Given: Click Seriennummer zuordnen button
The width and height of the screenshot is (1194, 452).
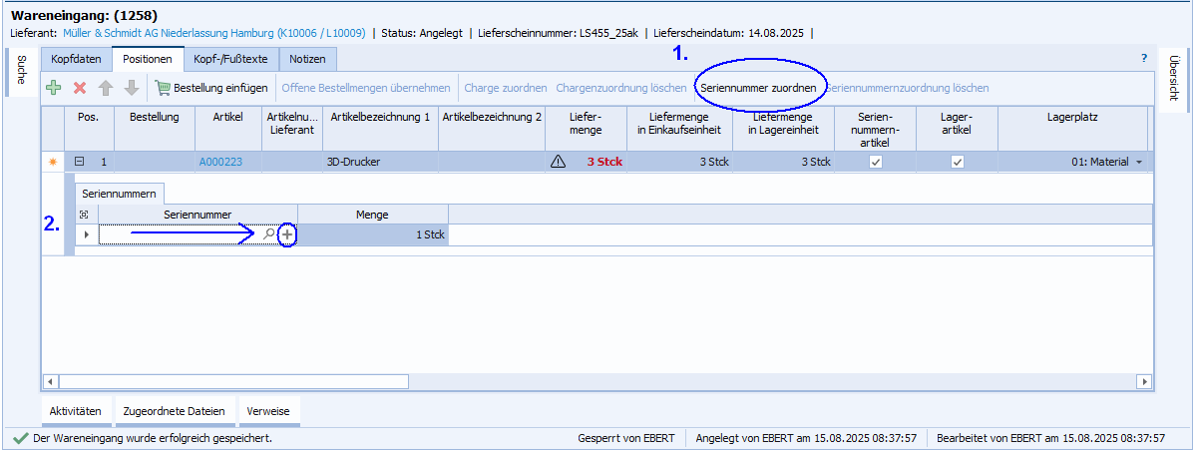Looking at the screenshot, I should (758, 88).
